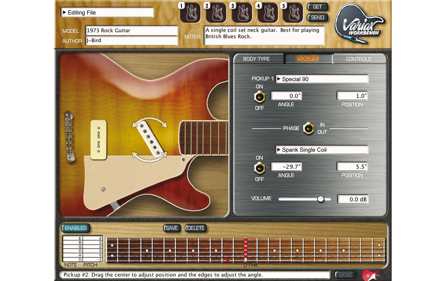Screen dimensions: 446x281
Task: Open the Editing File dropdown
Action: point(107,13)
